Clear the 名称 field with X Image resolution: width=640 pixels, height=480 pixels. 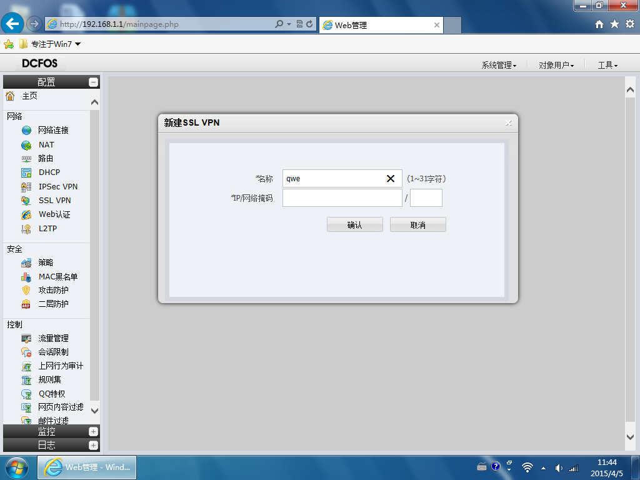(391, 179)
